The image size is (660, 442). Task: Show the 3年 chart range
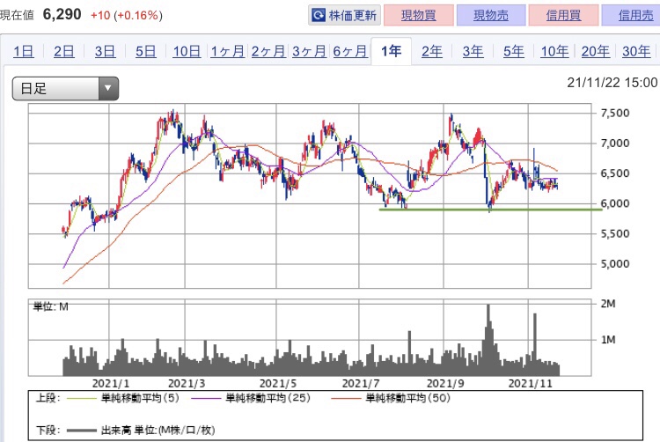(473, 51)
